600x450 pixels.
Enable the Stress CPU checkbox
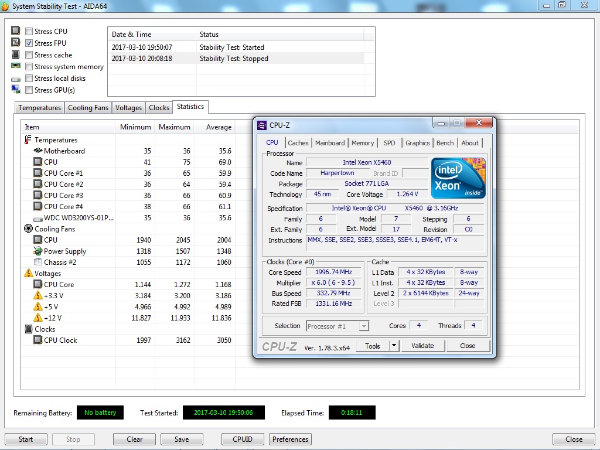click(x=29, y=32)
